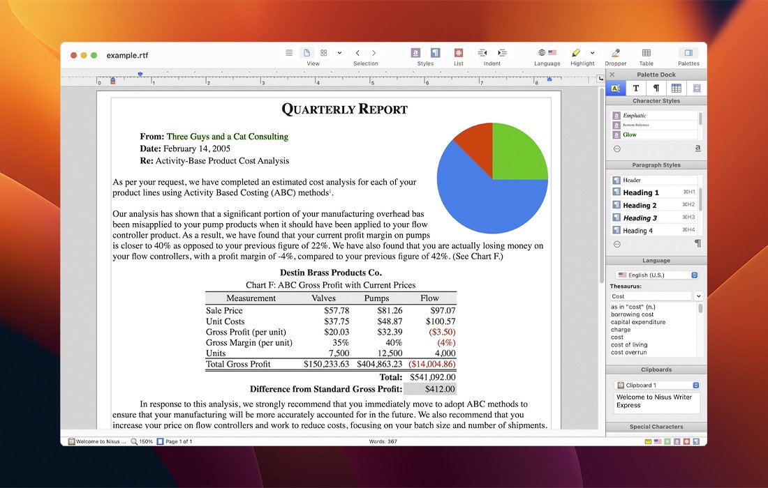Click the Paragraph Styles toolbar icon

(x=435, y=53)
